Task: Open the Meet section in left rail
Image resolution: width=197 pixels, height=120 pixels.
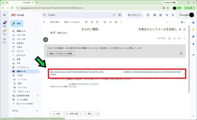Action: coord(4,40)
